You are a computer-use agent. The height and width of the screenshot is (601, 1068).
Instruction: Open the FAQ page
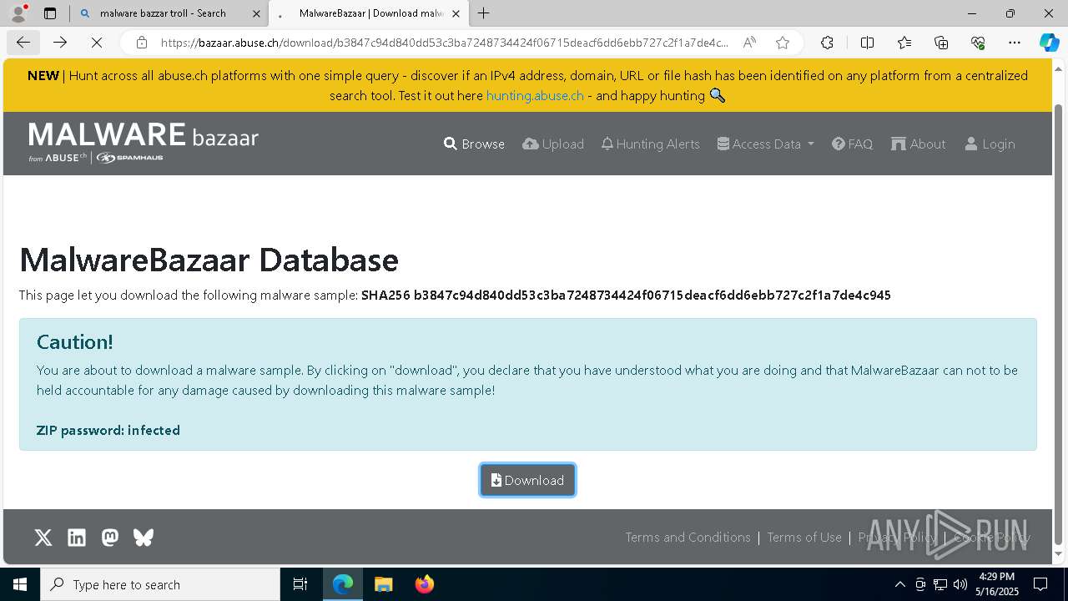pyautogui.click(x=852, y=144)
